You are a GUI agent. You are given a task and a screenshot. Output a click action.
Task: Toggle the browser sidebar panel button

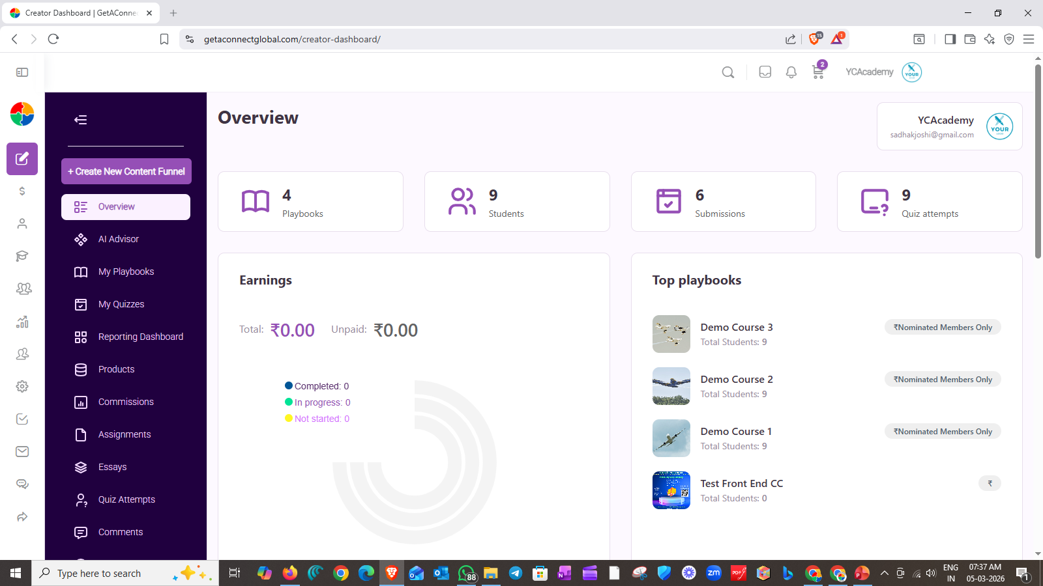pos(950,39)
